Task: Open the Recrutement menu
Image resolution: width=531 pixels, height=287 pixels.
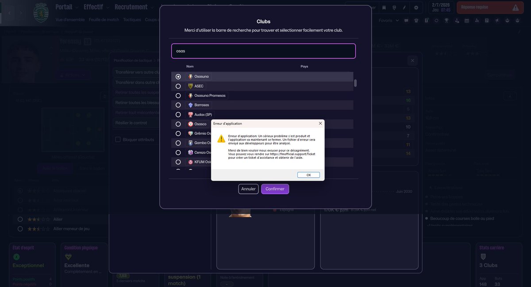Action: [x=131, y=7]
